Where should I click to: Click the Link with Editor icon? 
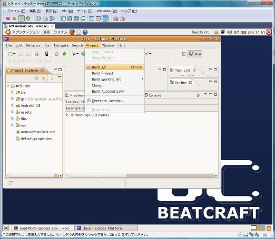coord(43,78)
